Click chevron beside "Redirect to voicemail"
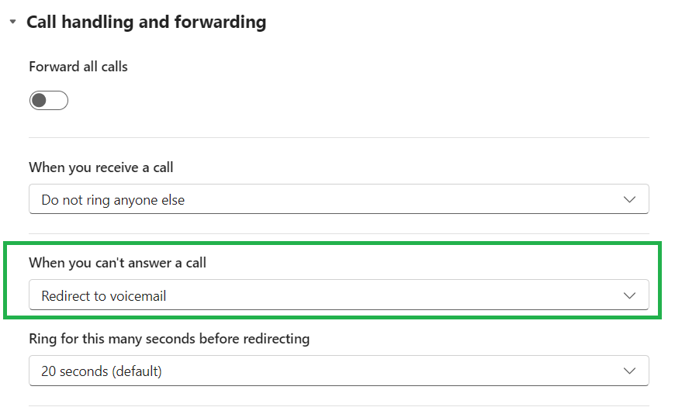 pos(629,295)
